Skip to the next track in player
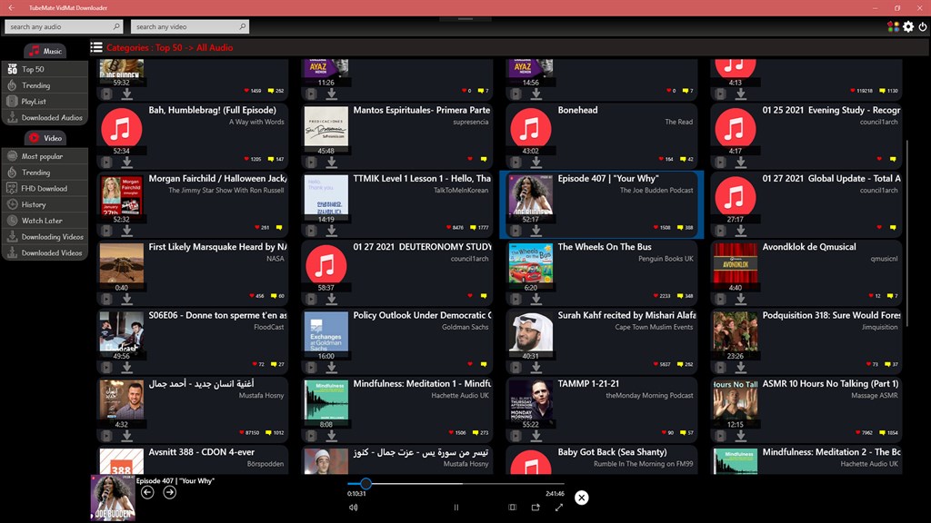This screenshot has height=523, width=931. coord(169,492)
